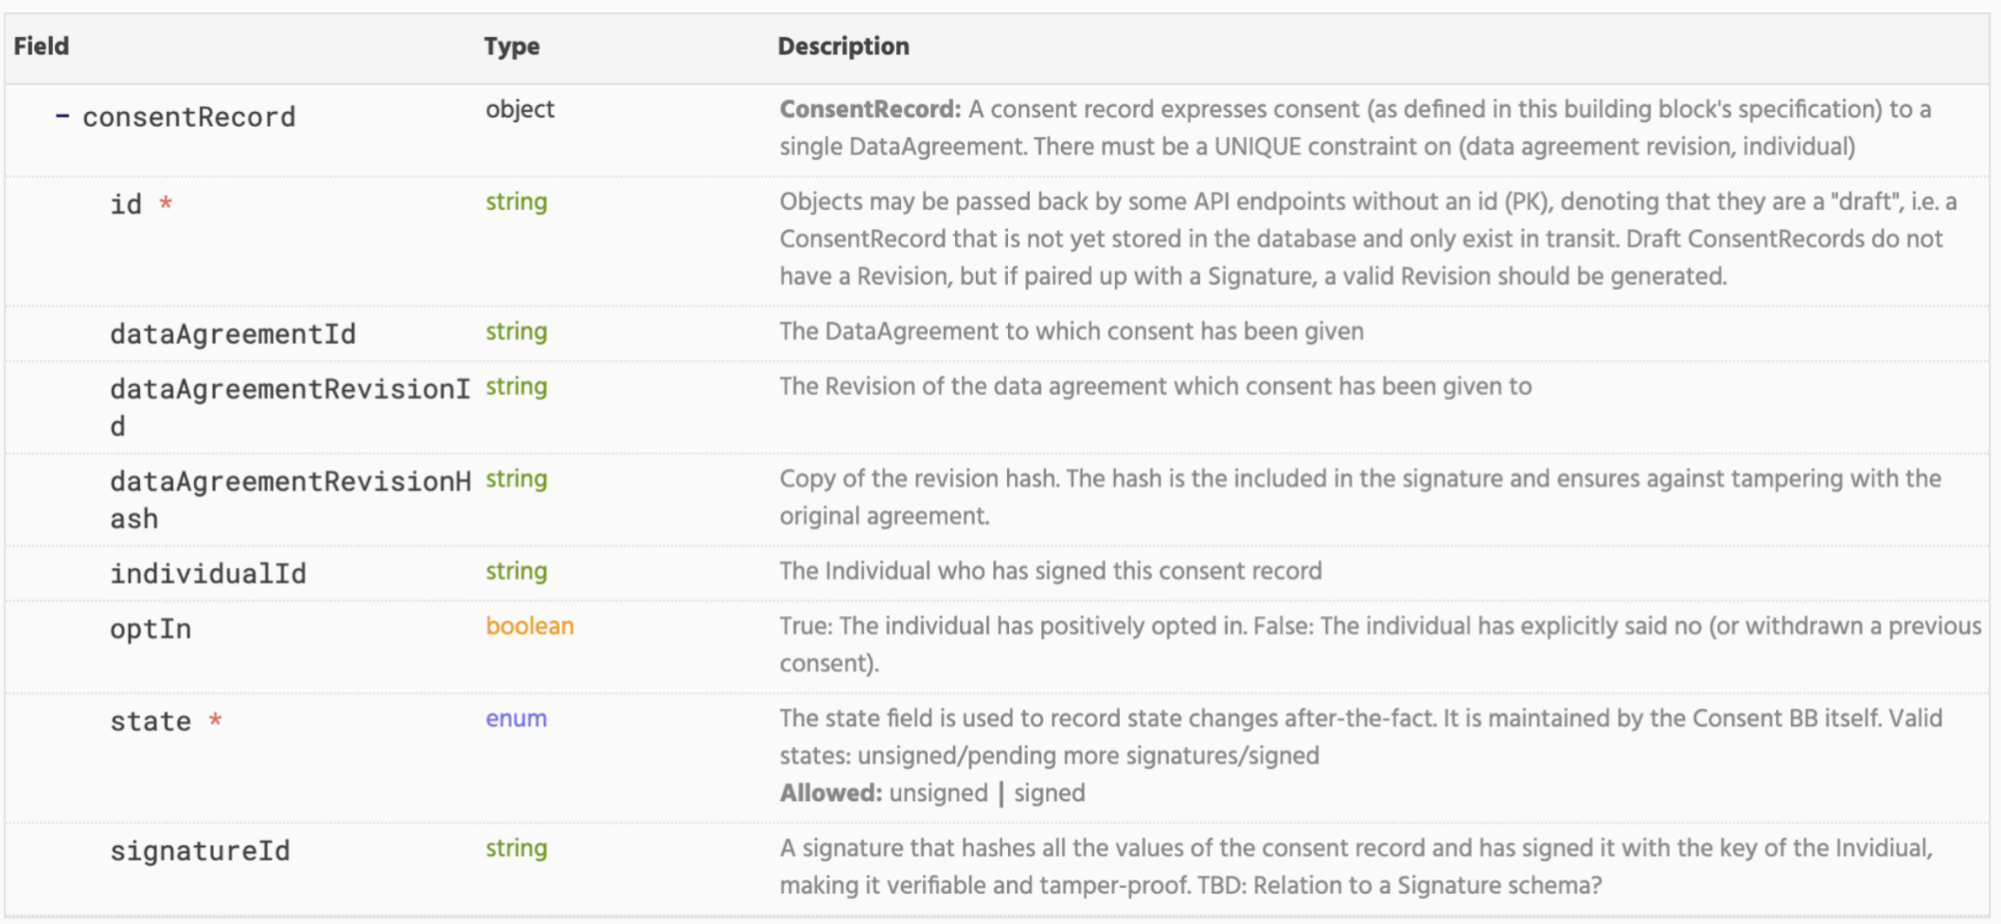
Task: Click the dataAgreementRevisionId field name
Action: [x=289, y=389]
